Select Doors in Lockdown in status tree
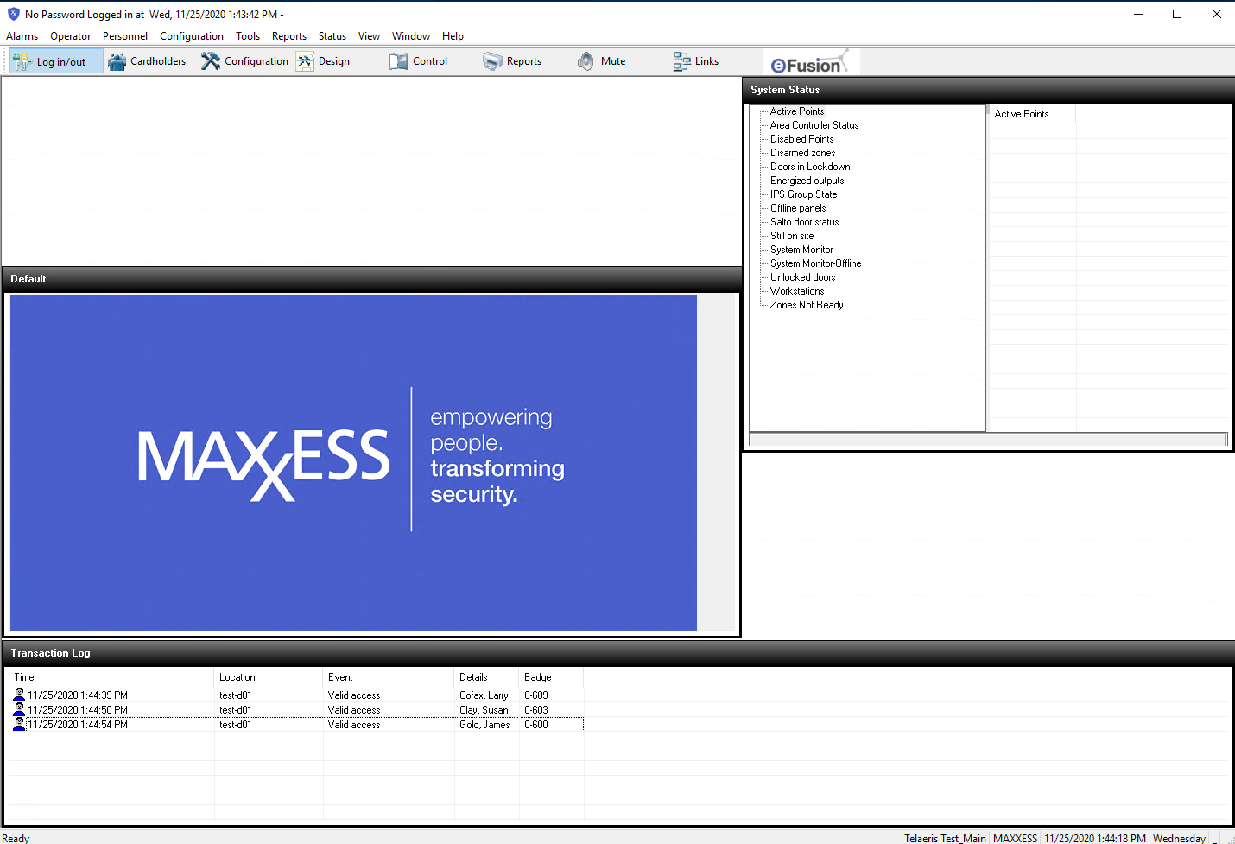 tap(810, 167)
